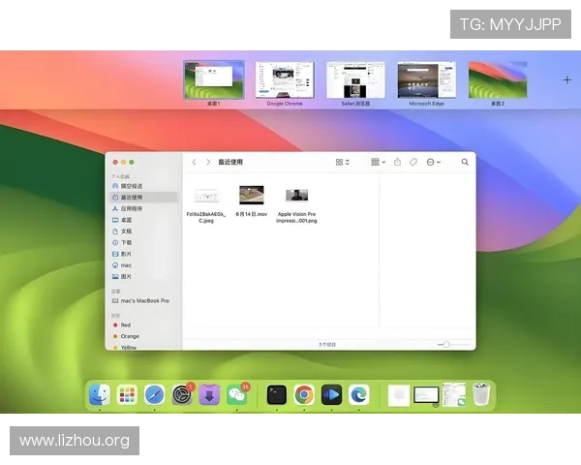This screenshot has height=465, width=581.
Task: Select the Orange tag in sidebar
Action: (x=130, y=336)
